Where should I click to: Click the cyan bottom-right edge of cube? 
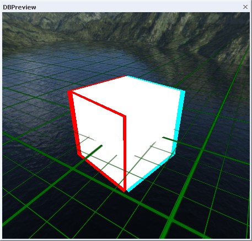tap(151, 173)
